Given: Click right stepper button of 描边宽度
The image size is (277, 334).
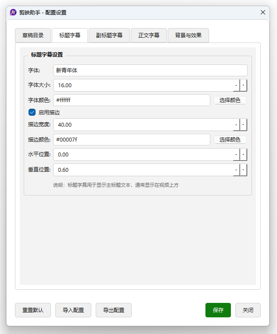Looking at the screenshot, I should click(244, 125).
